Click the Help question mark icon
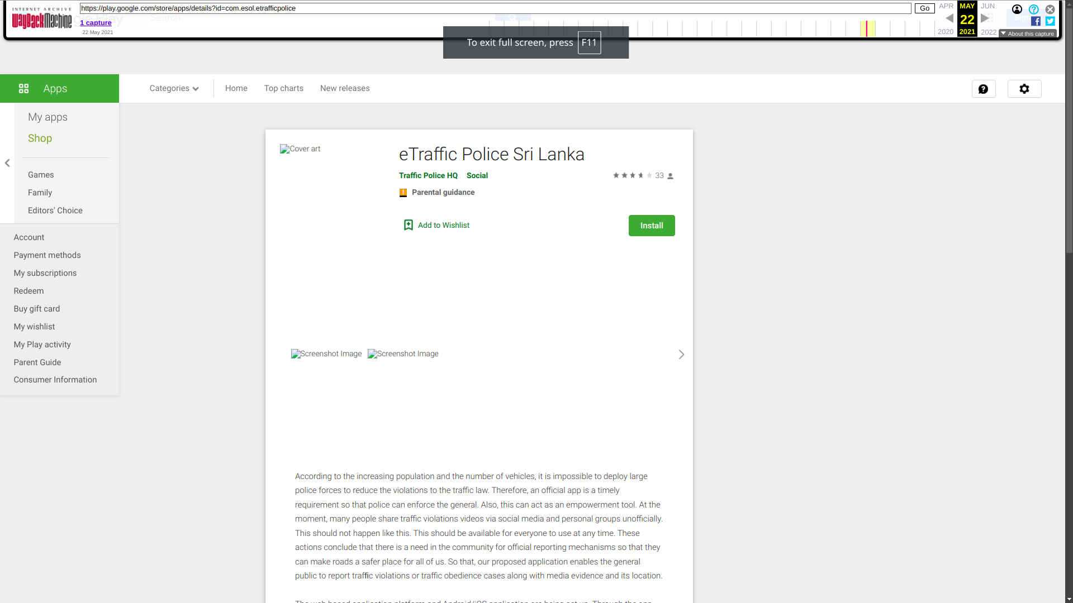Image resolution: width=1073 pixels, height=603 pixels. point(983,88)
